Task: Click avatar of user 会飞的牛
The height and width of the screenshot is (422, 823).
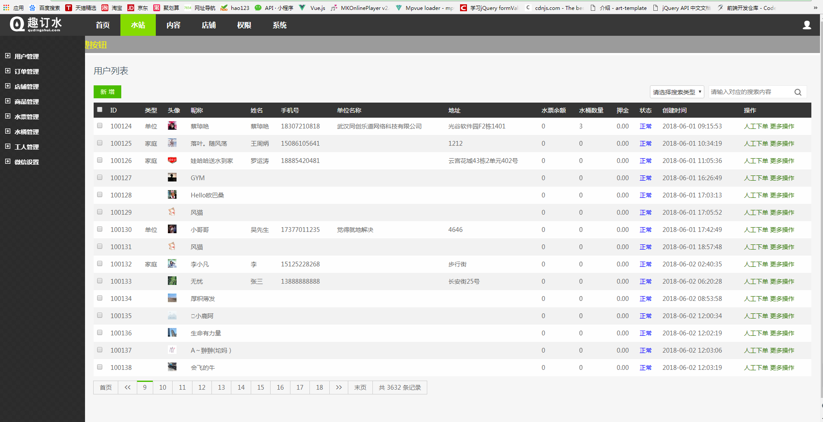Action: tap(172, 367)
